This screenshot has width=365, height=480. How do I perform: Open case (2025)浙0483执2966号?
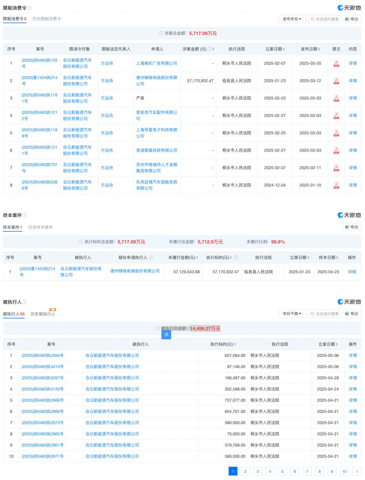tap(42, 400)
